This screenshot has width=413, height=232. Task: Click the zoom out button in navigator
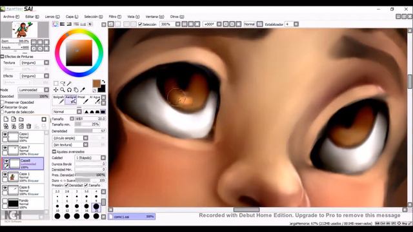click(x=34, y=42)
